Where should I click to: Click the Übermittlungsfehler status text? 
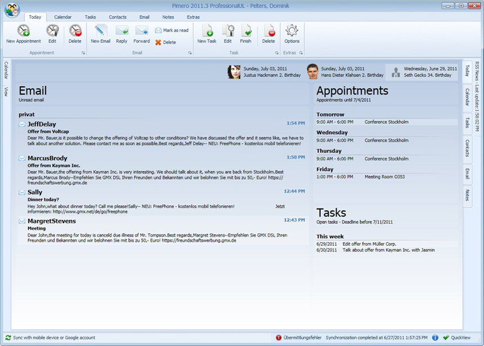point(302,338)
